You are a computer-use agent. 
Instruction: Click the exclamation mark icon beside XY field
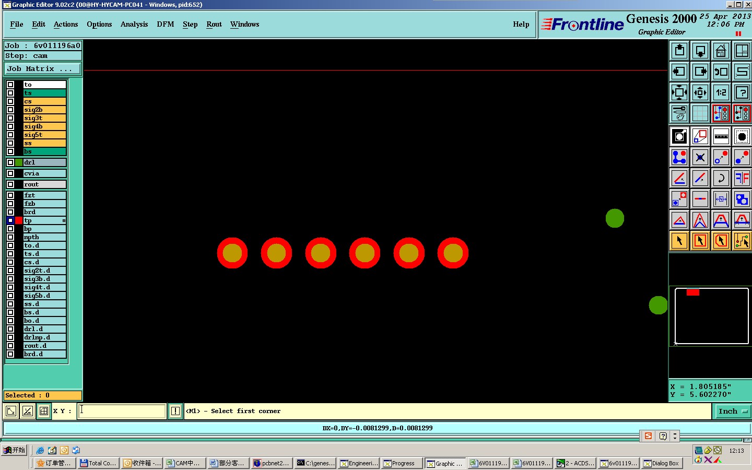tap(175, 411)
